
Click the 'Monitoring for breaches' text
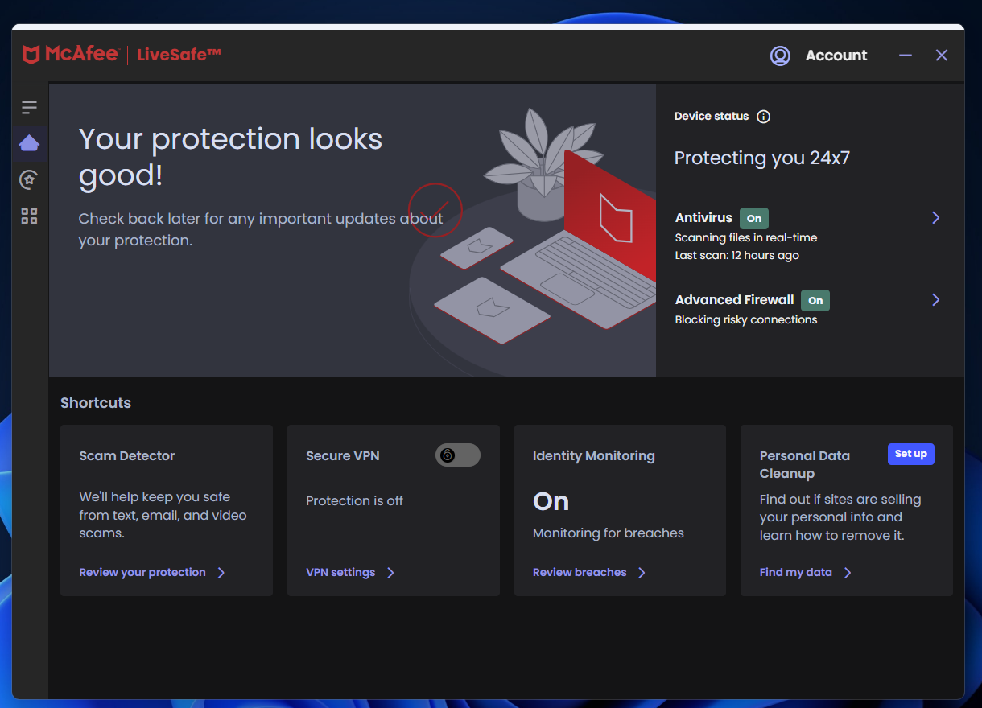pos(609,533)
